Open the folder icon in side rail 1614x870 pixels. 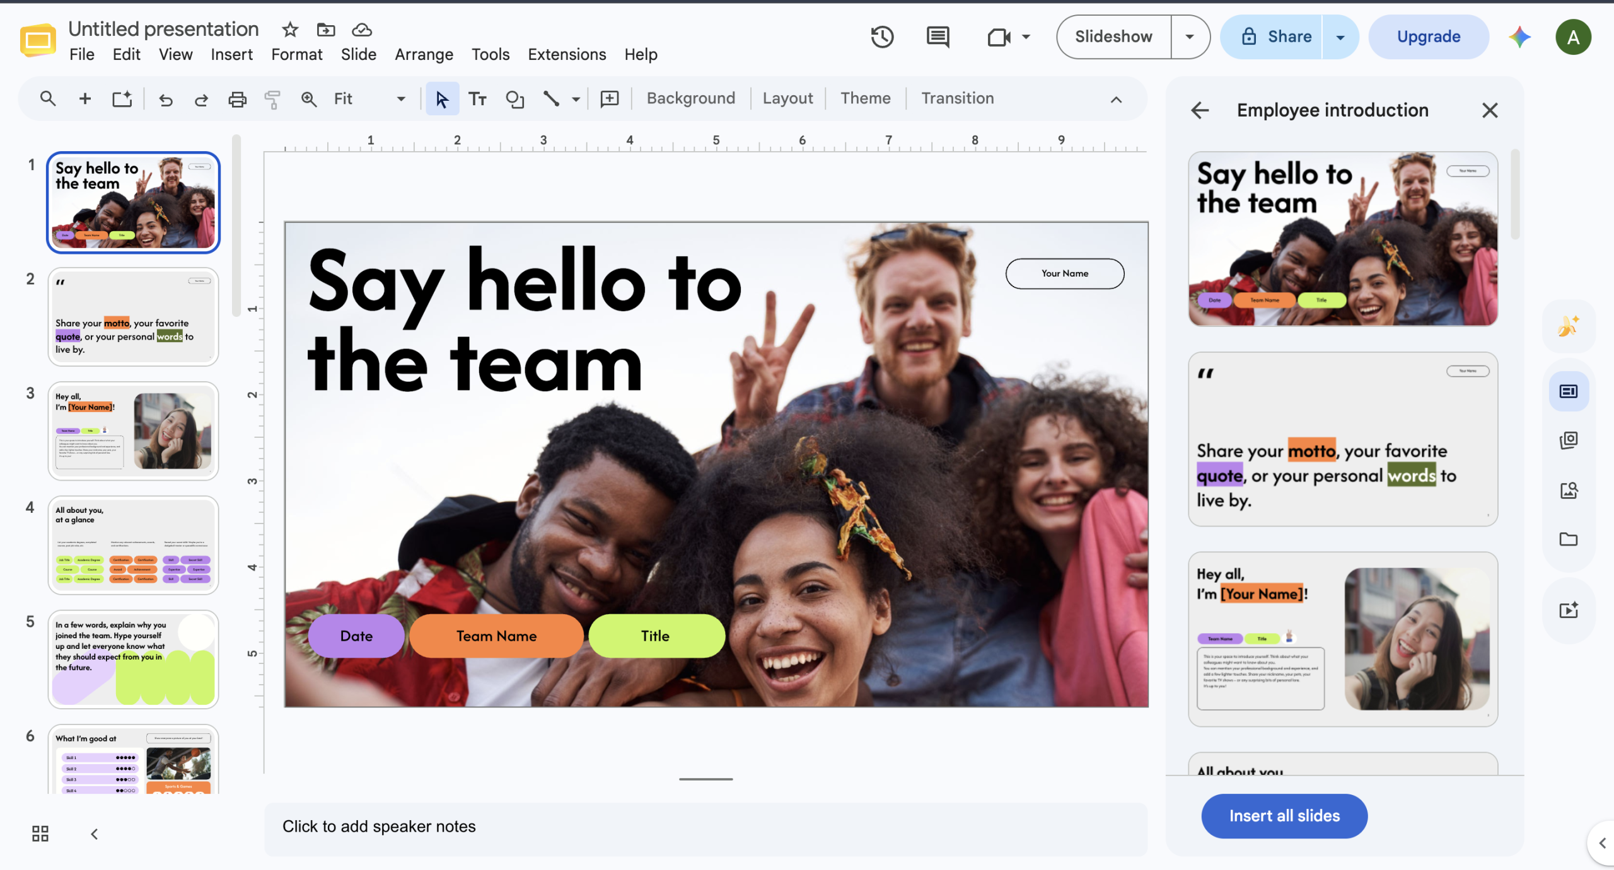click(x=1569, y=539)
